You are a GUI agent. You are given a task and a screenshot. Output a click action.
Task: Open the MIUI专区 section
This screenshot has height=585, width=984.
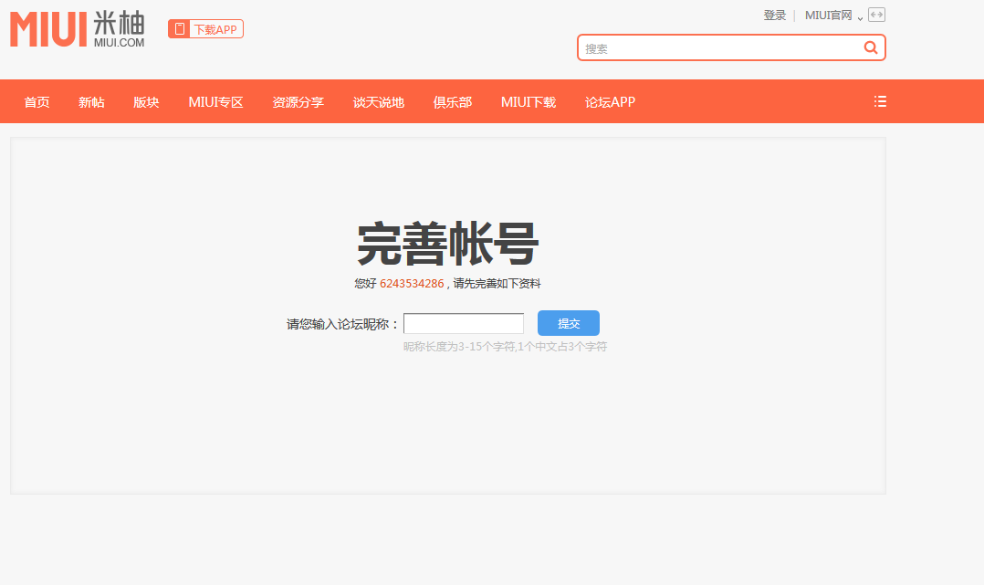[x=215, y=102]
